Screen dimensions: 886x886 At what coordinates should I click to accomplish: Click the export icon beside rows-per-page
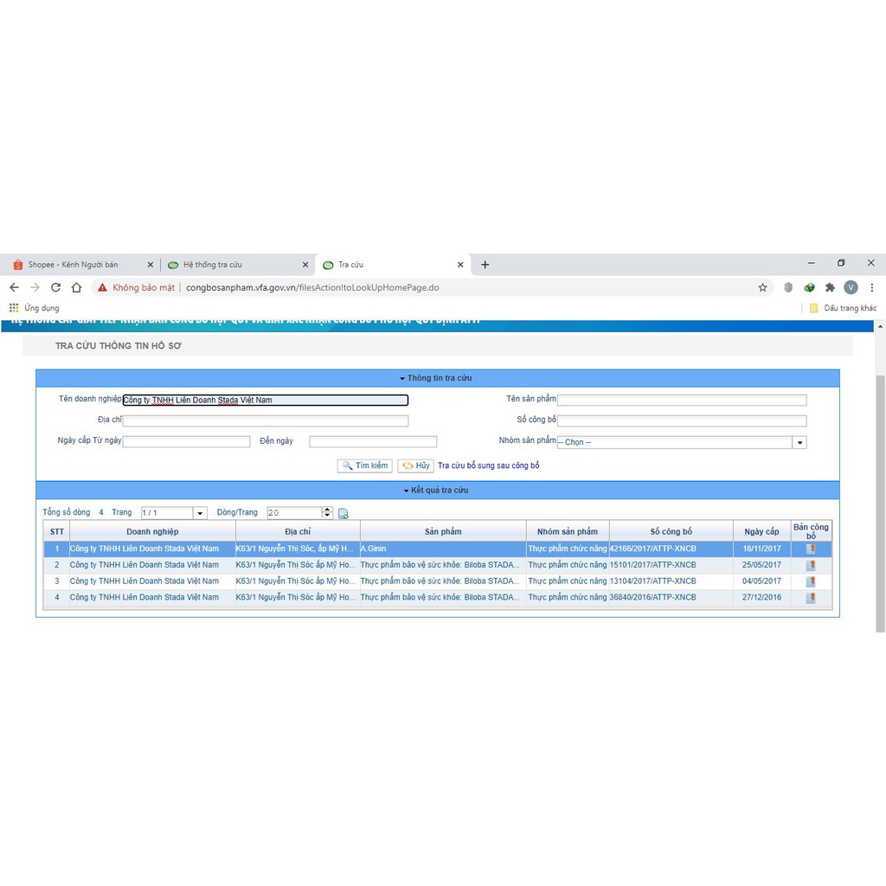tap(343, 514)
